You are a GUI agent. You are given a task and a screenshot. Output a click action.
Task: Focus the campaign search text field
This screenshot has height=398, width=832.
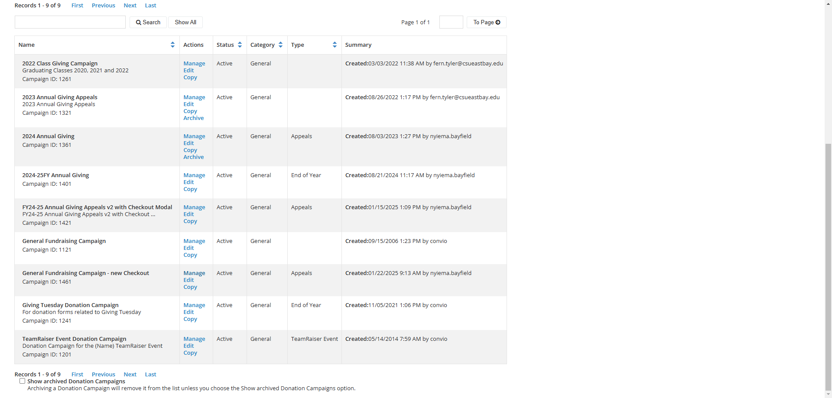(70, 22)
